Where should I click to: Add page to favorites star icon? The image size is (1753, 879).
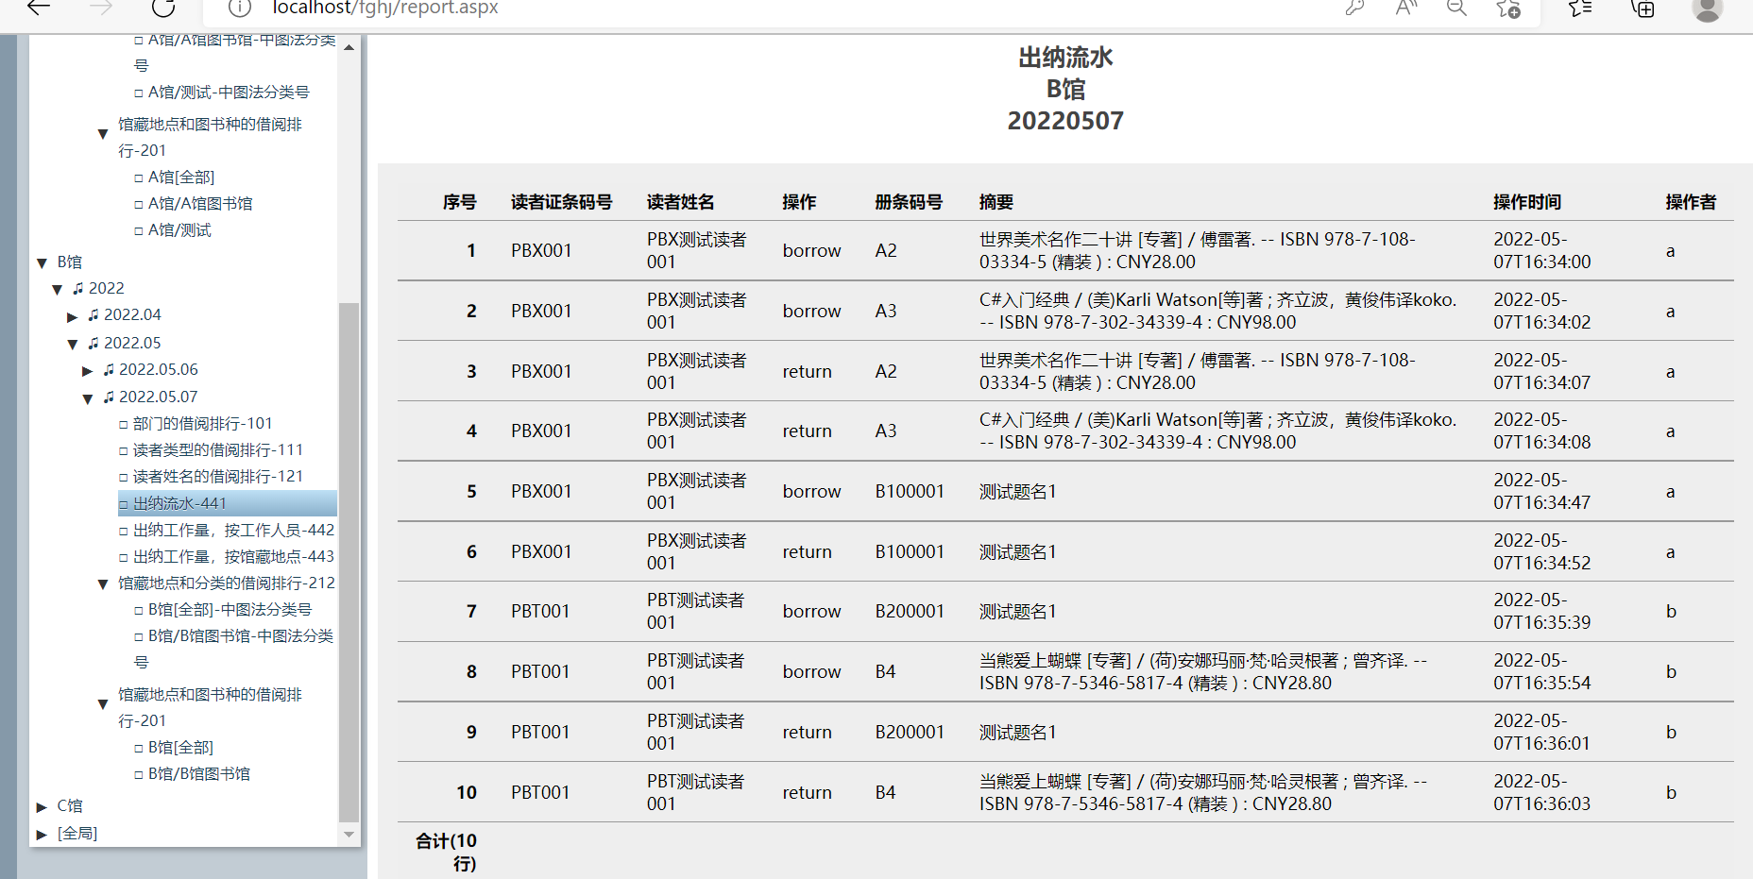click(x=1508, y=8)
